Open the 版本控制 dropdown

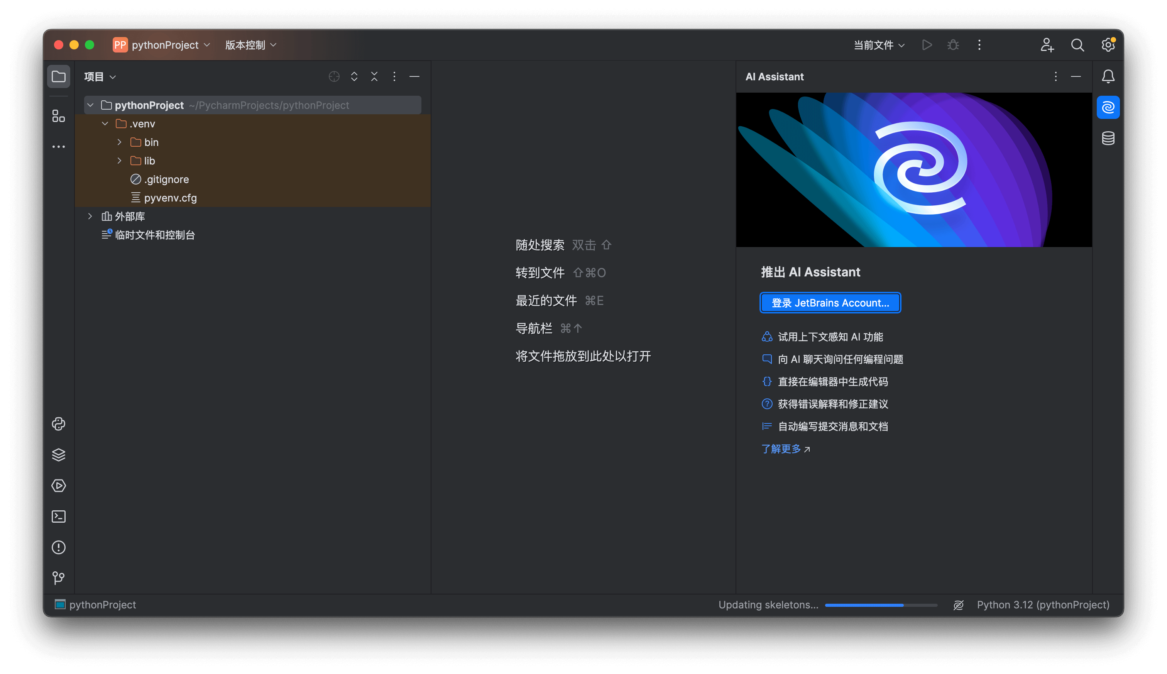coord(251,45)
